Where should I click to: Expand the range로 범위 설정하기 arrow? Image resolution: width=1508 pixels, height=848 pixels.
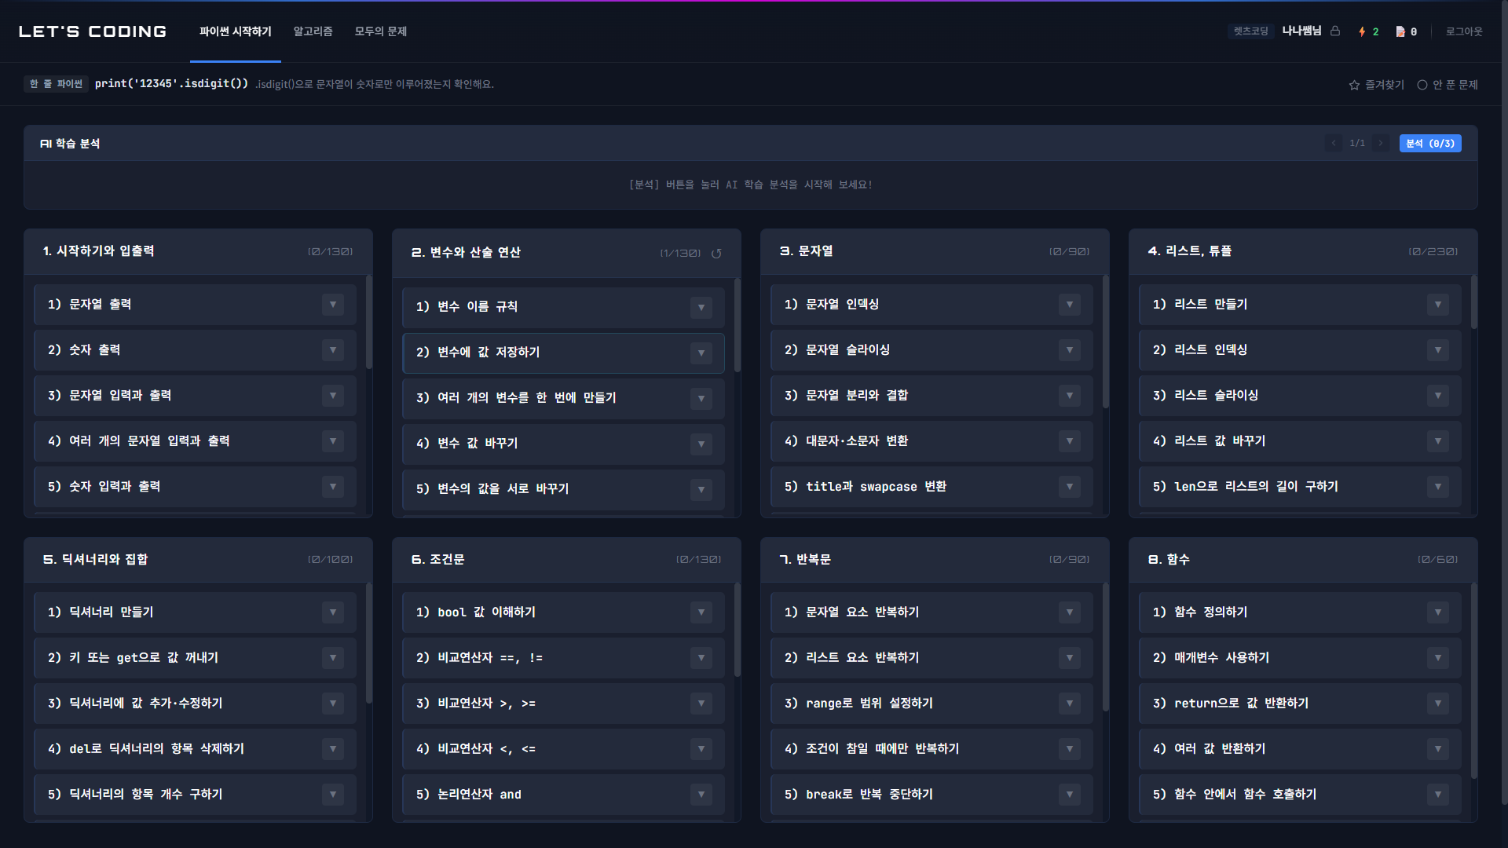[1070, 704]
